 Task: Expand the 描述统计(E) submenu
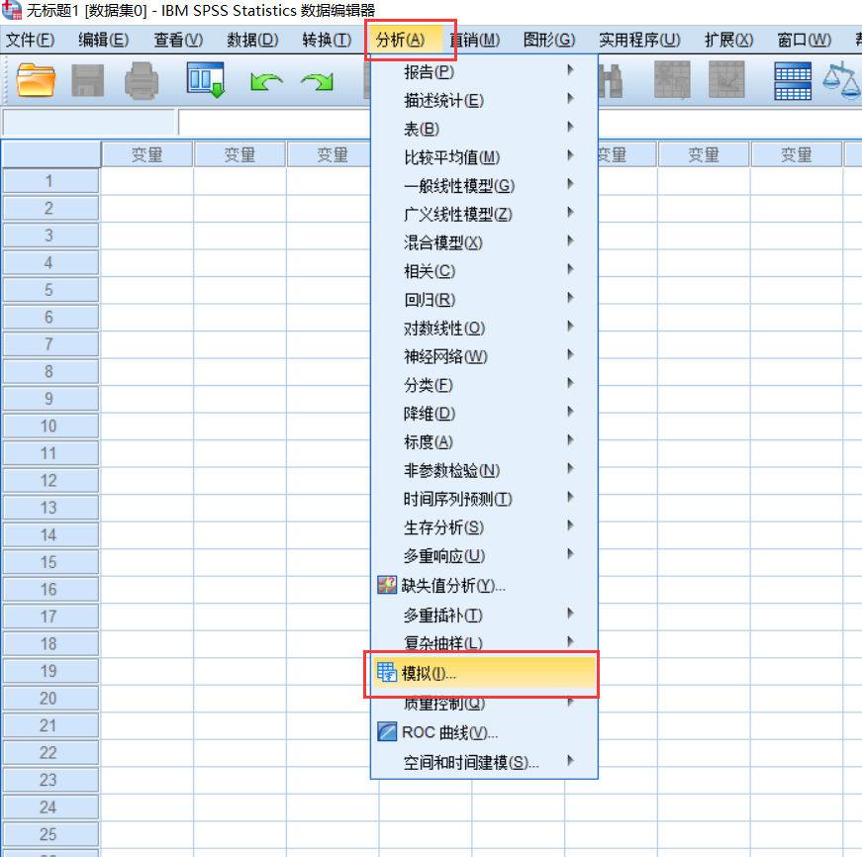(x=484, y=101)
